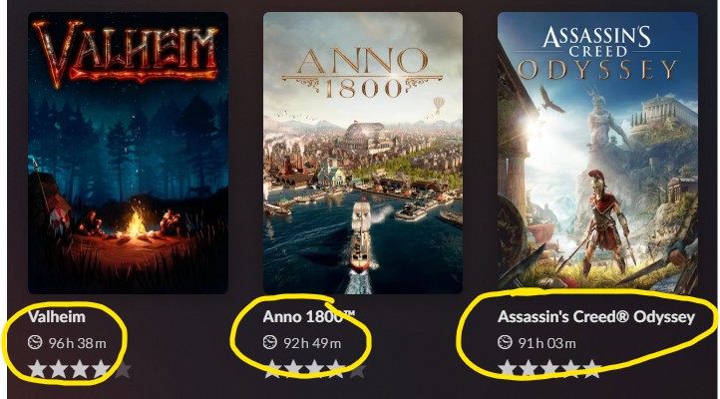Rate Valheim one star
This screenshot has height=399, width=720.
[x=37, y=370]
